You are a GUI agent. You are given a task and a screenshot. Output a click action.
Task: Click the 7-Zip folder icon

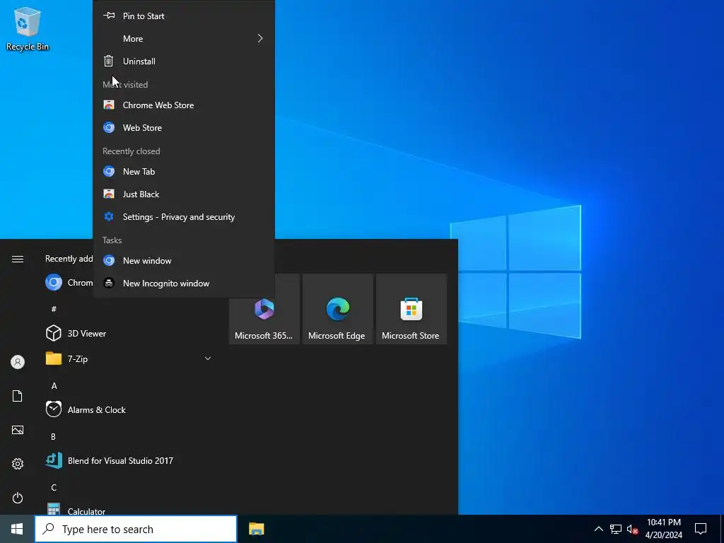click(54, 358)
